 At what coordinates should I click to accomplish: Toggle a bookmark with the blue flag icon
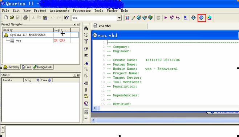tap(86, 63)
